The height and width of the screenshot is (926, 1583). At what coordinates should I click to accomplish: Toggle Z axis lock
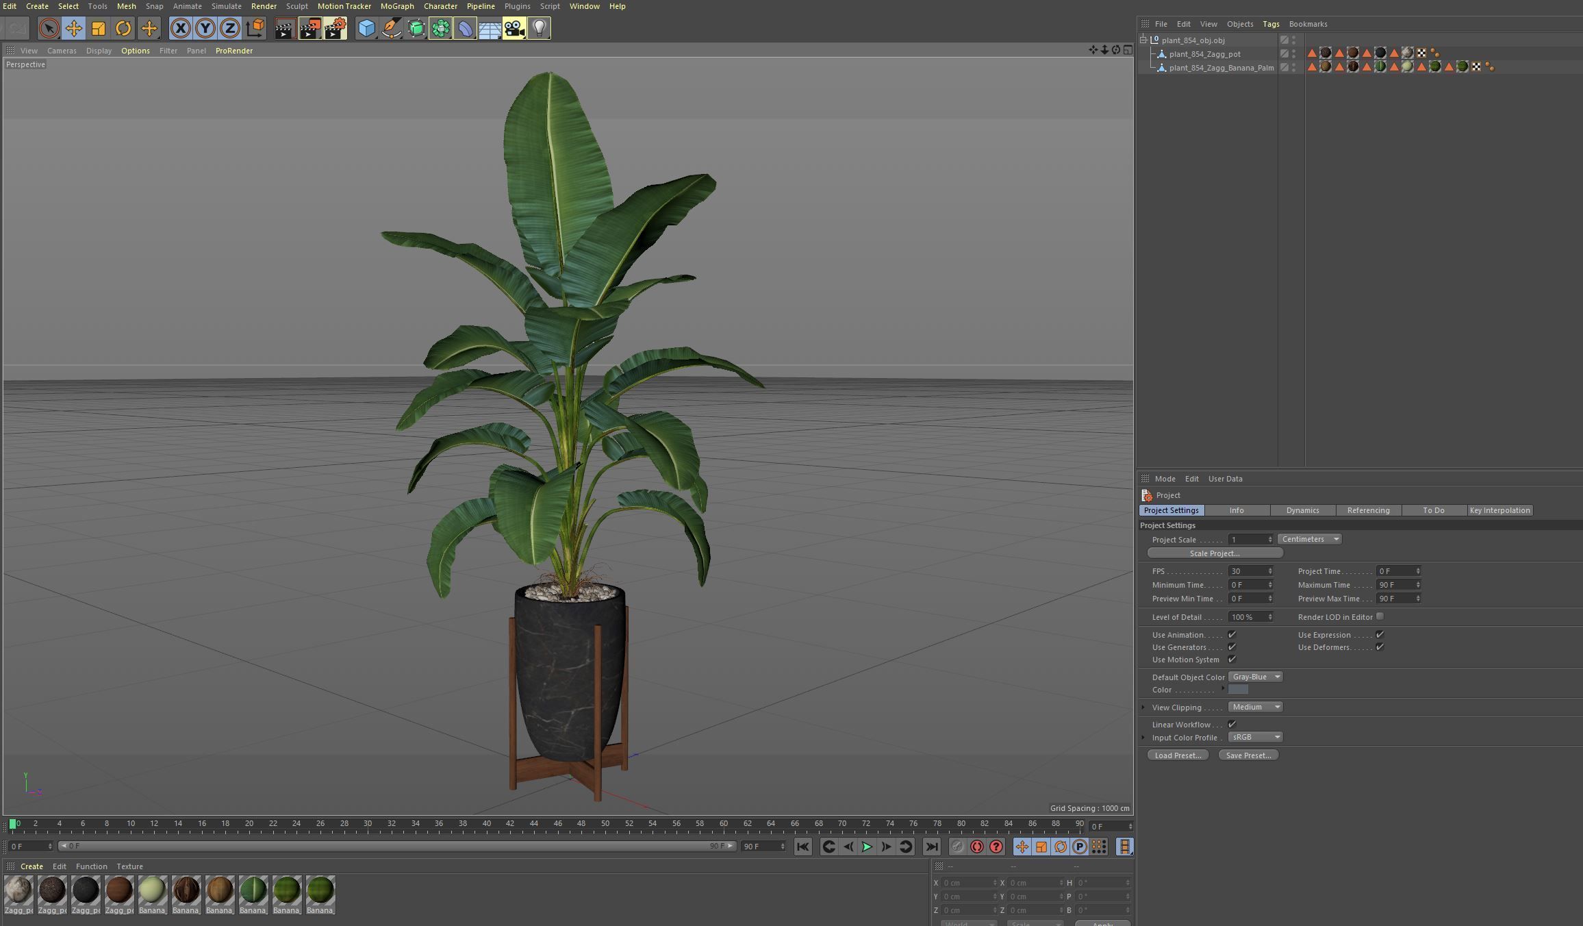229,28
